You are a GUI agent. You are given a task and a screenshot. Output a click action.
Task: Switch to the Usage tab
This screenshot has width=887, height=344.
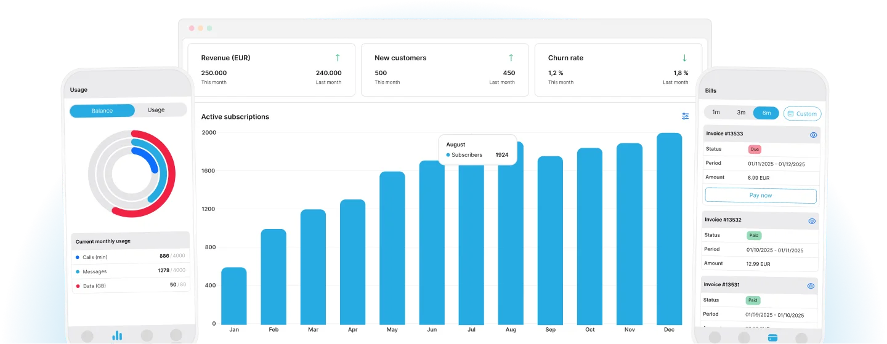click(156, 110)
